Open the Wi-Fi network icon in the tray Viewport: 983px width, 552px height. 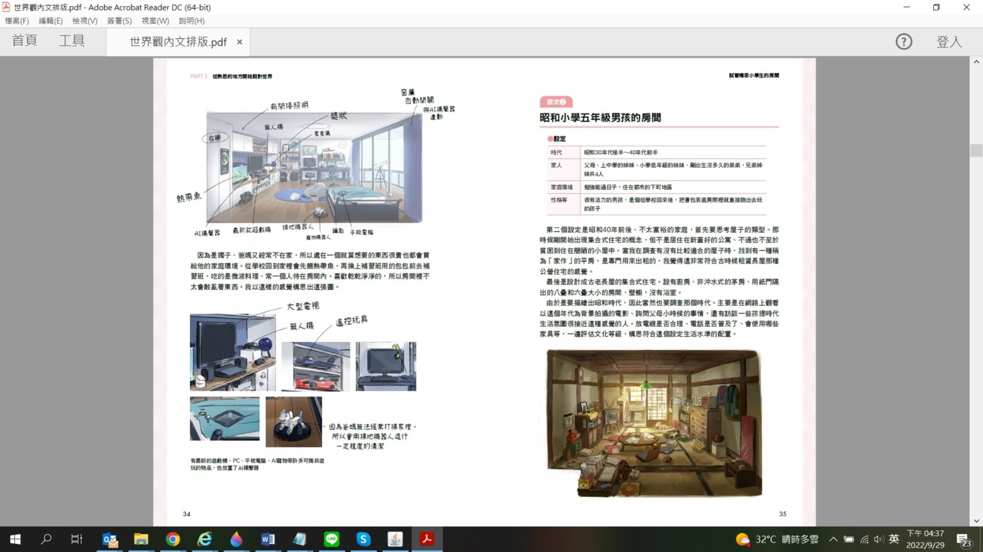[864, 539]
